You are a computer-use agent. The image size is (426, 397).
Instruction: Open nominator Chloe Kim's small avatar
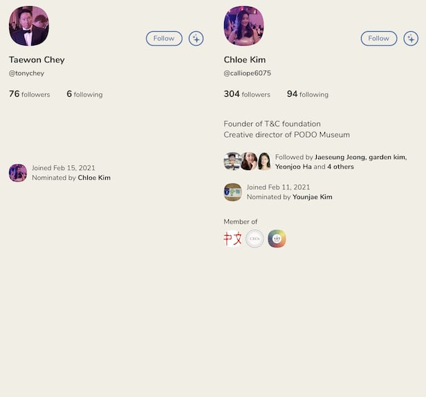(18, 173)
